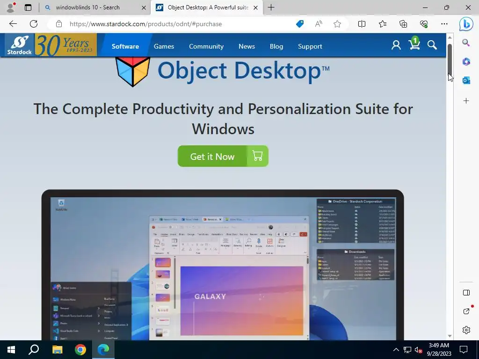Click the 30 Years anniversary banner
The width and height of the screenshot is (479, 359).
(66, 45)
